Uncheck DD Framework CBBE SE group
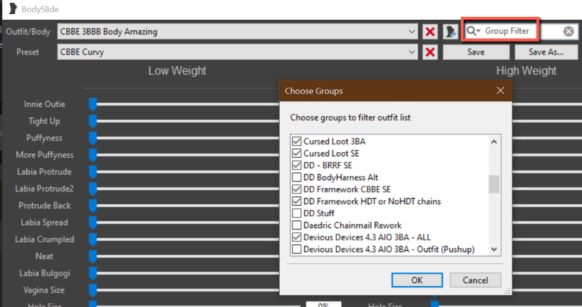 coord(297,189)
